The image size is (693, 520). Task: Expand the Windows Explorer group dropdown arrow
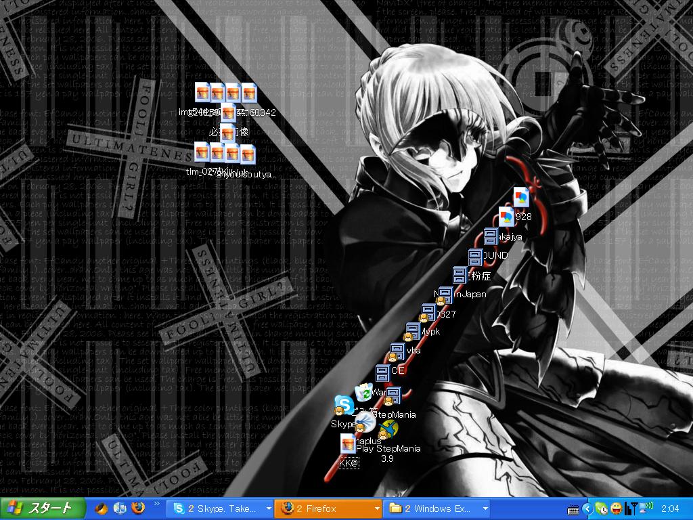tap(485, 509)
